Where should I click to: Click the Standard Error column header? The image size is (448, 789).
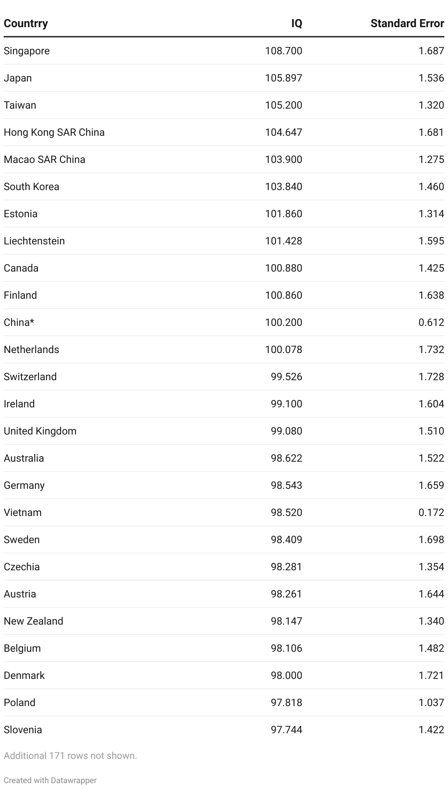407,23
